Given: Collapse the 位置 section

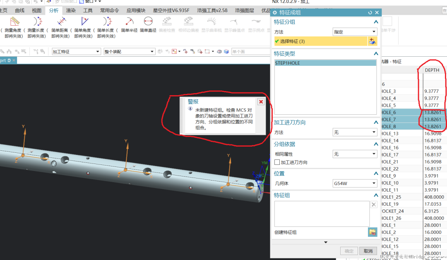Looking at the screenshot, I should (376, 173).
